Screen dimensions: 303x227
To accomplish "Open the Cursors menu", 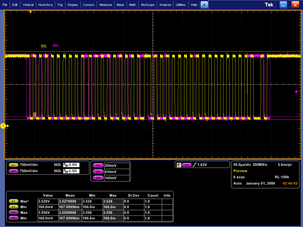I will tap(88, 5).
